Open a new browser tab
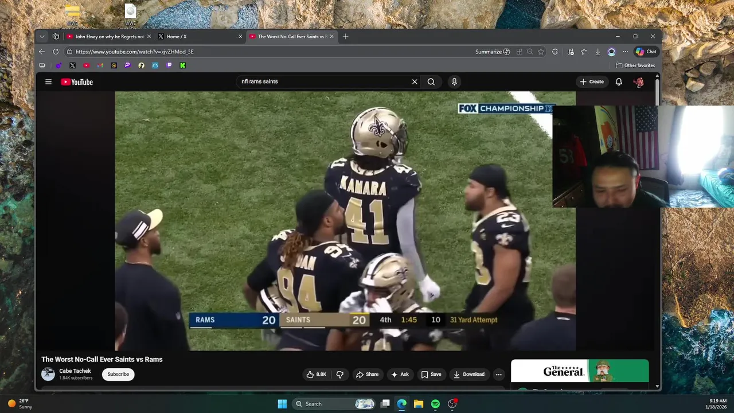734x413 pixels. (345, 37)
